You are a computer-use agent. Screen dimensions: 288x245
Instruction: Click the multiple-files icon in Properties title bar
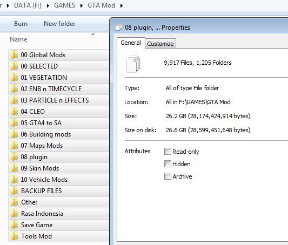coord(119,28)
